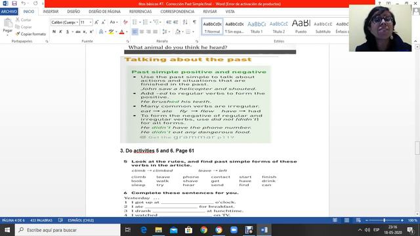Click the Redo icon in quick access
The width and height of the screenshot is (420, 236).
[x=35, y=3]
